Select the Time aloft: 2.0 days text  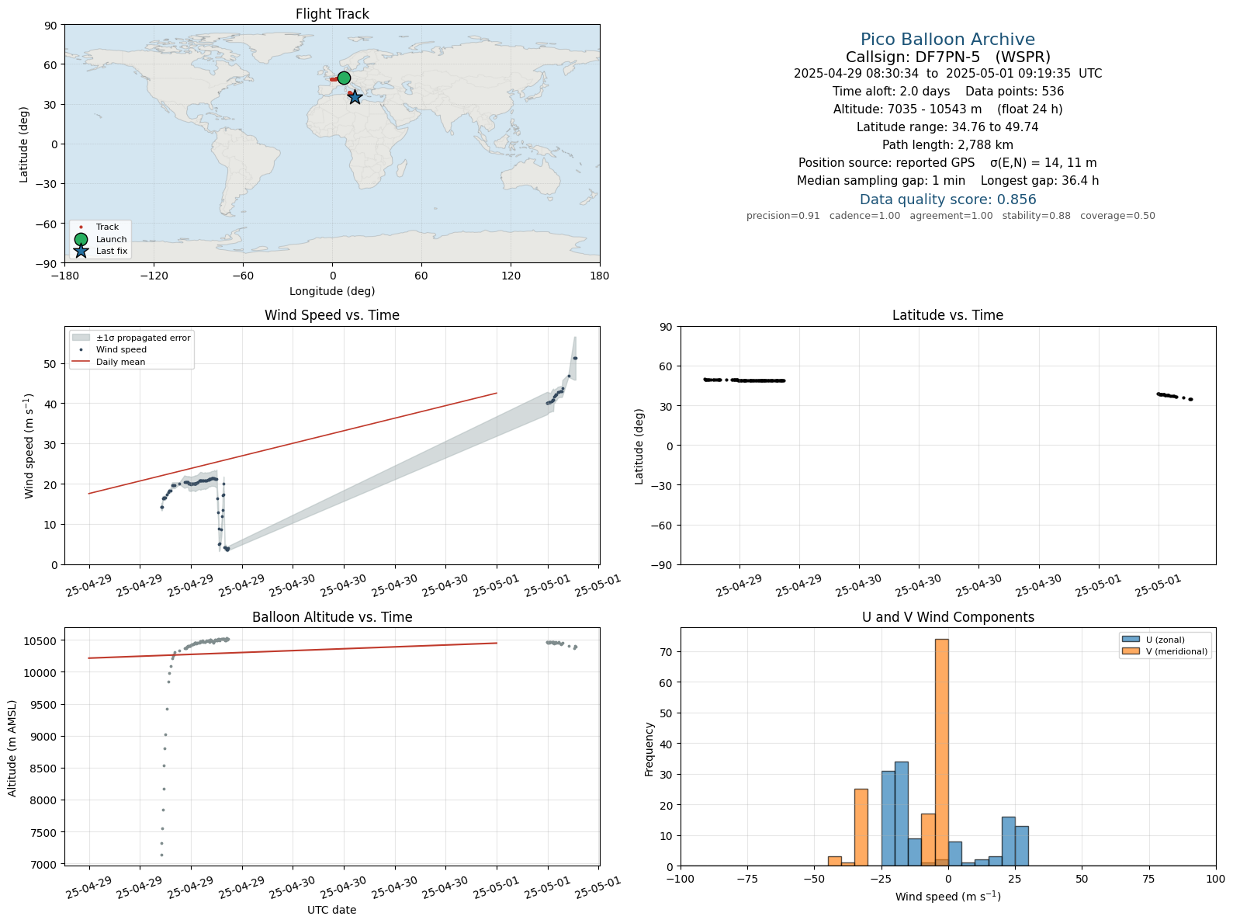(891, 92)
